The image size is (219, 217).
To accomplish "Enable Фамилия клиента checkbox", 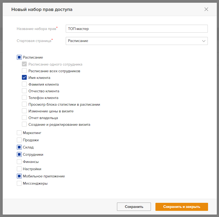I will pos(24,84).
